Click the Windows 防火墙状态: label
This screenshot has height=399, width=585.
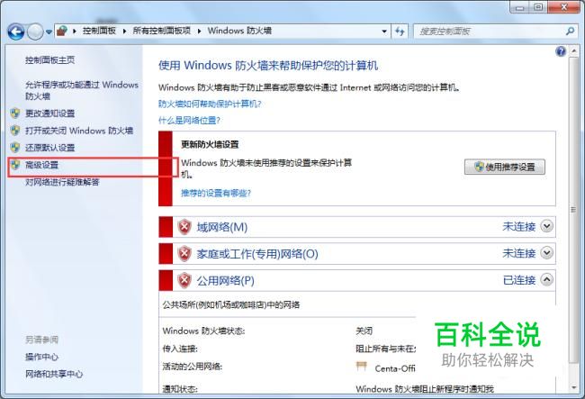tap(203, 331)
